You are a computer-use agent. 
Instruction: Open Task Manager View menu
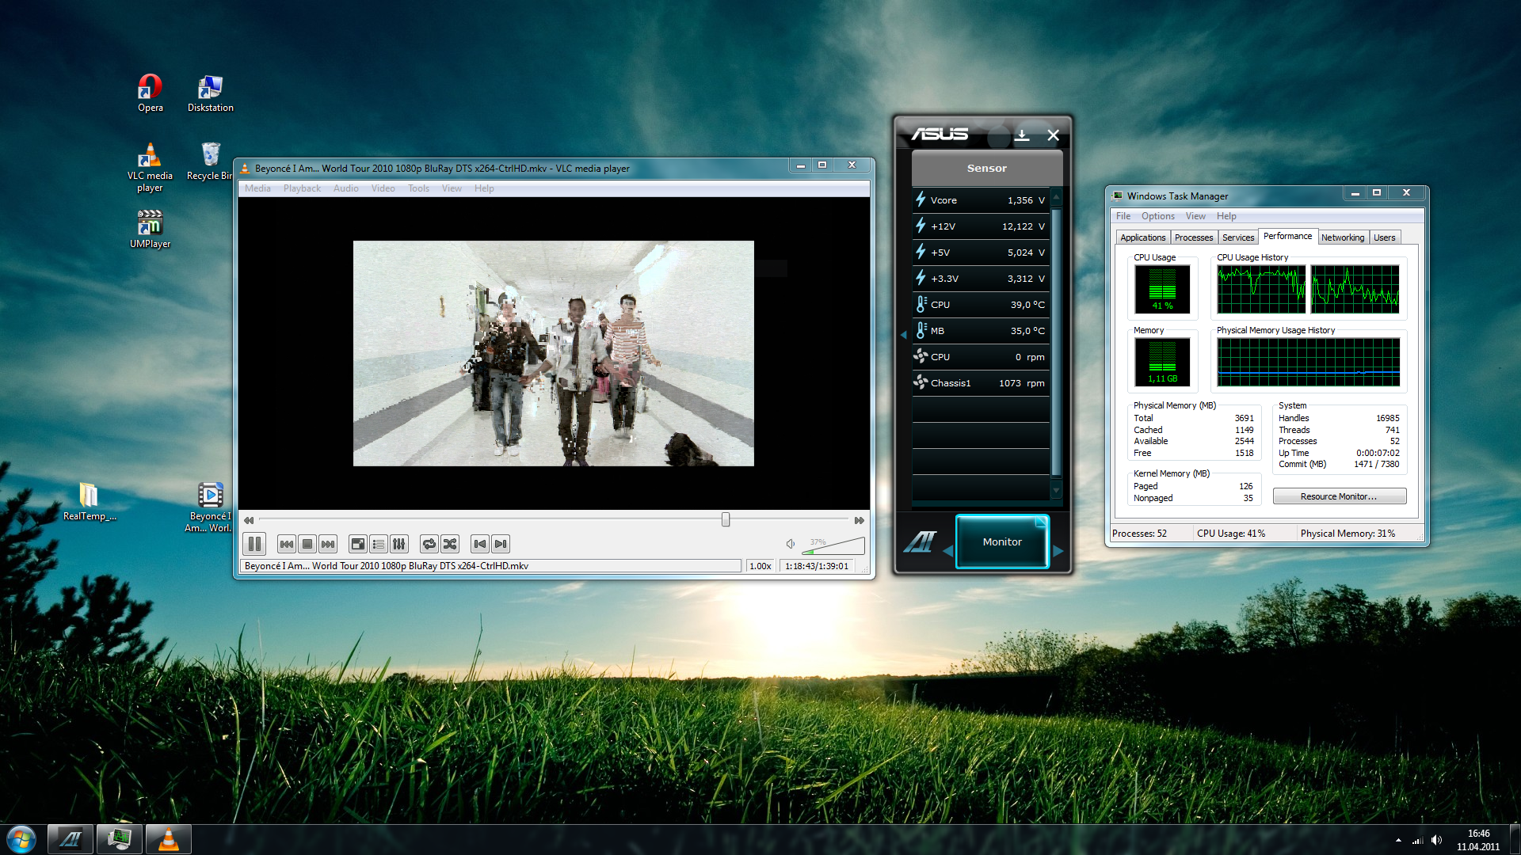tap(1195, 216)
